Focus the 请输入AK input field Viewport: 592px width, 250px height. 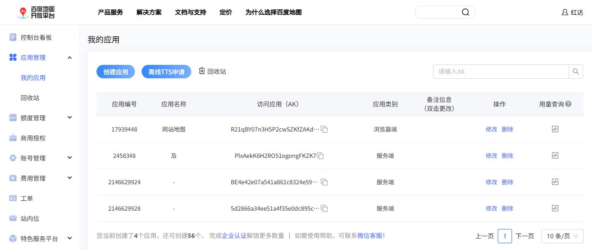500,72
